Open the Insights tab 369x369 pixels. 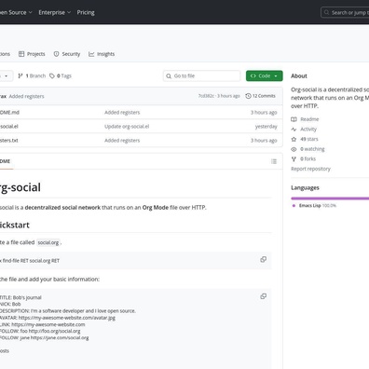click(x=102, y=54)
